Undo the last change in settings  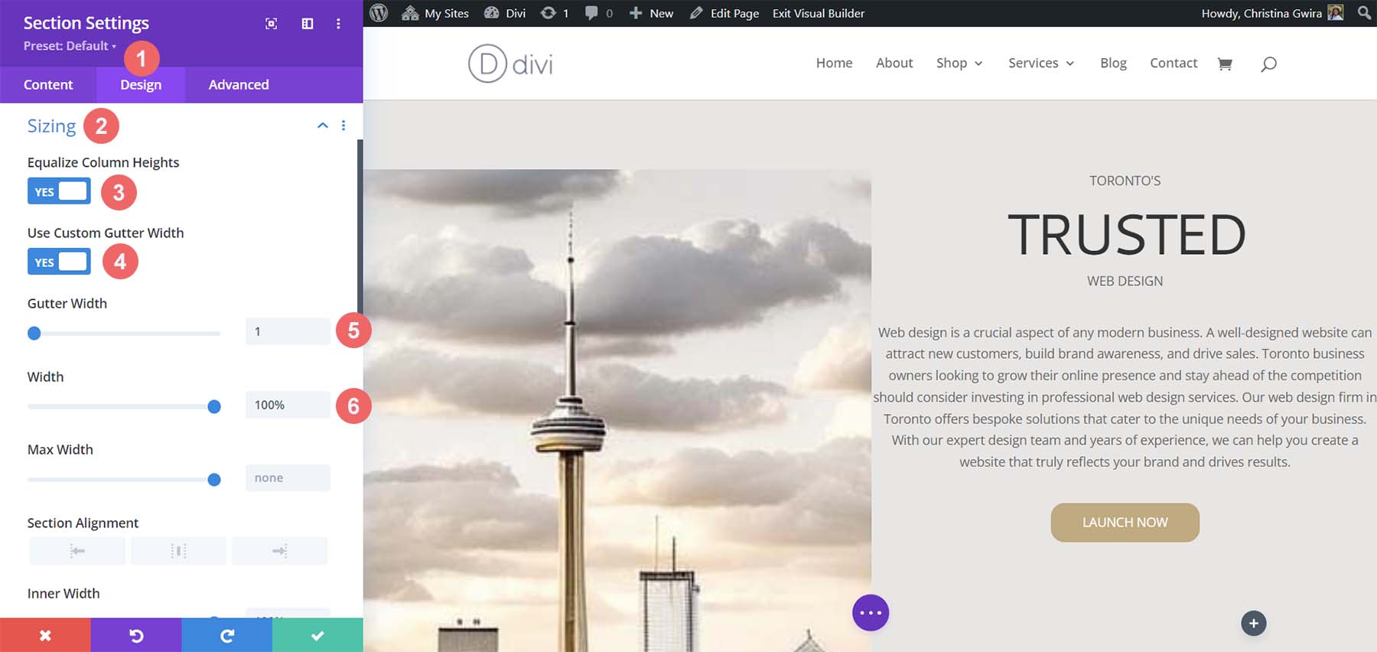(x=136, y=635)
